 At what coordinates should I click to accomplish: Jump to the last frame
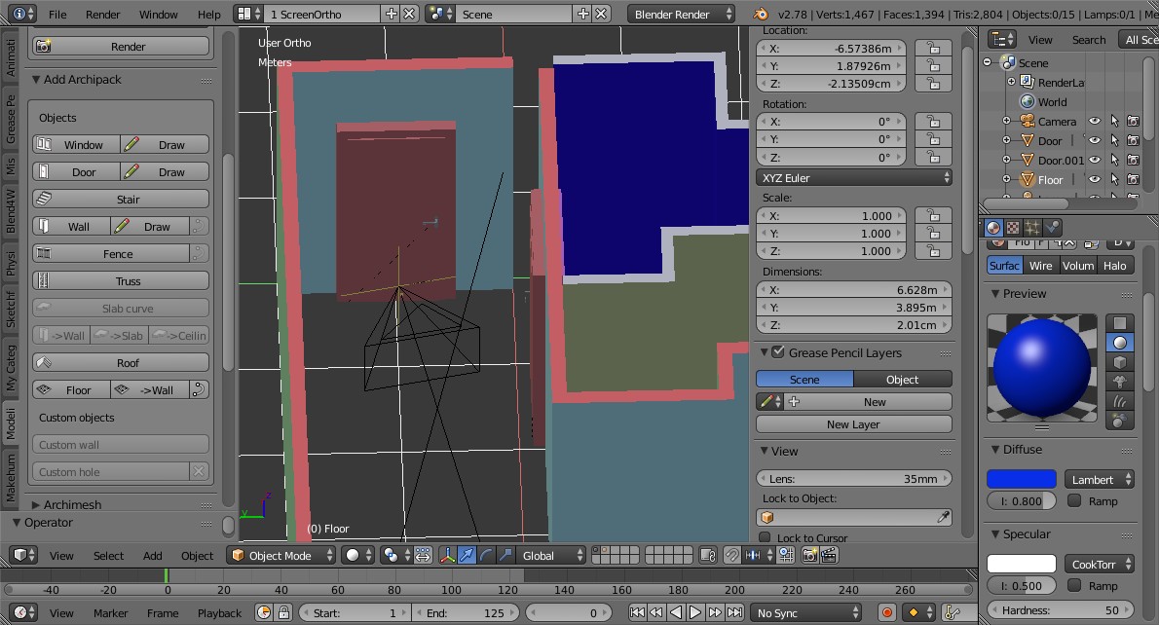(734, 612)
